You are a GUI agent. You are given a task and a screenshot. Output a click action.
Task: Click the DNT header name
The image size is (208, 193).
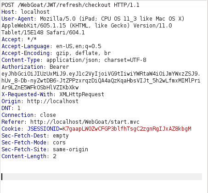pyautogui.click(x=6, y=108)
